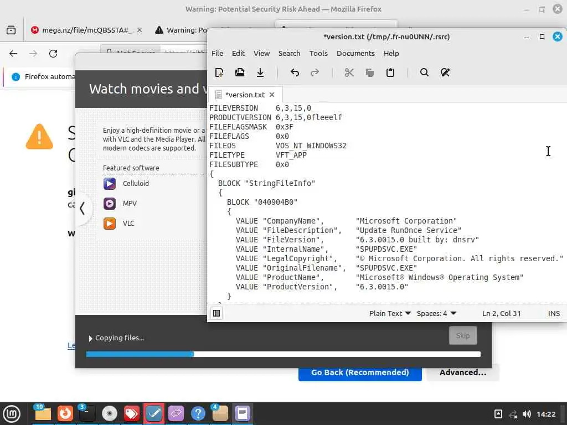The width and height of the screenshot is (567, 425).
Task: Create a new document in the text editor
Action: [219, 72]
